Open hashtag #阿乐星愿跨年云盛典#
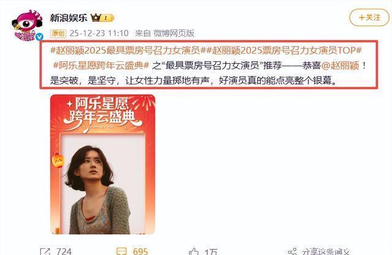The width and height of the screenshot is (392, 255). 101,65
